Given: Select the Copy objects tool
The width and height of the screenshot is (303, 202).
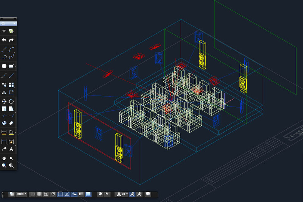Looking at the screenshot, I should (4, 85).
